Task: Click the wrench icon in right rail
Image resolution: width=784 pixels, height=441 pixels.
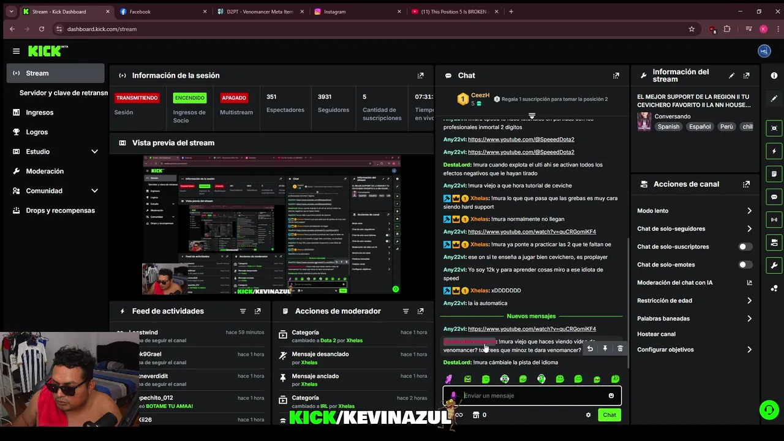Action: click(774, 265)
